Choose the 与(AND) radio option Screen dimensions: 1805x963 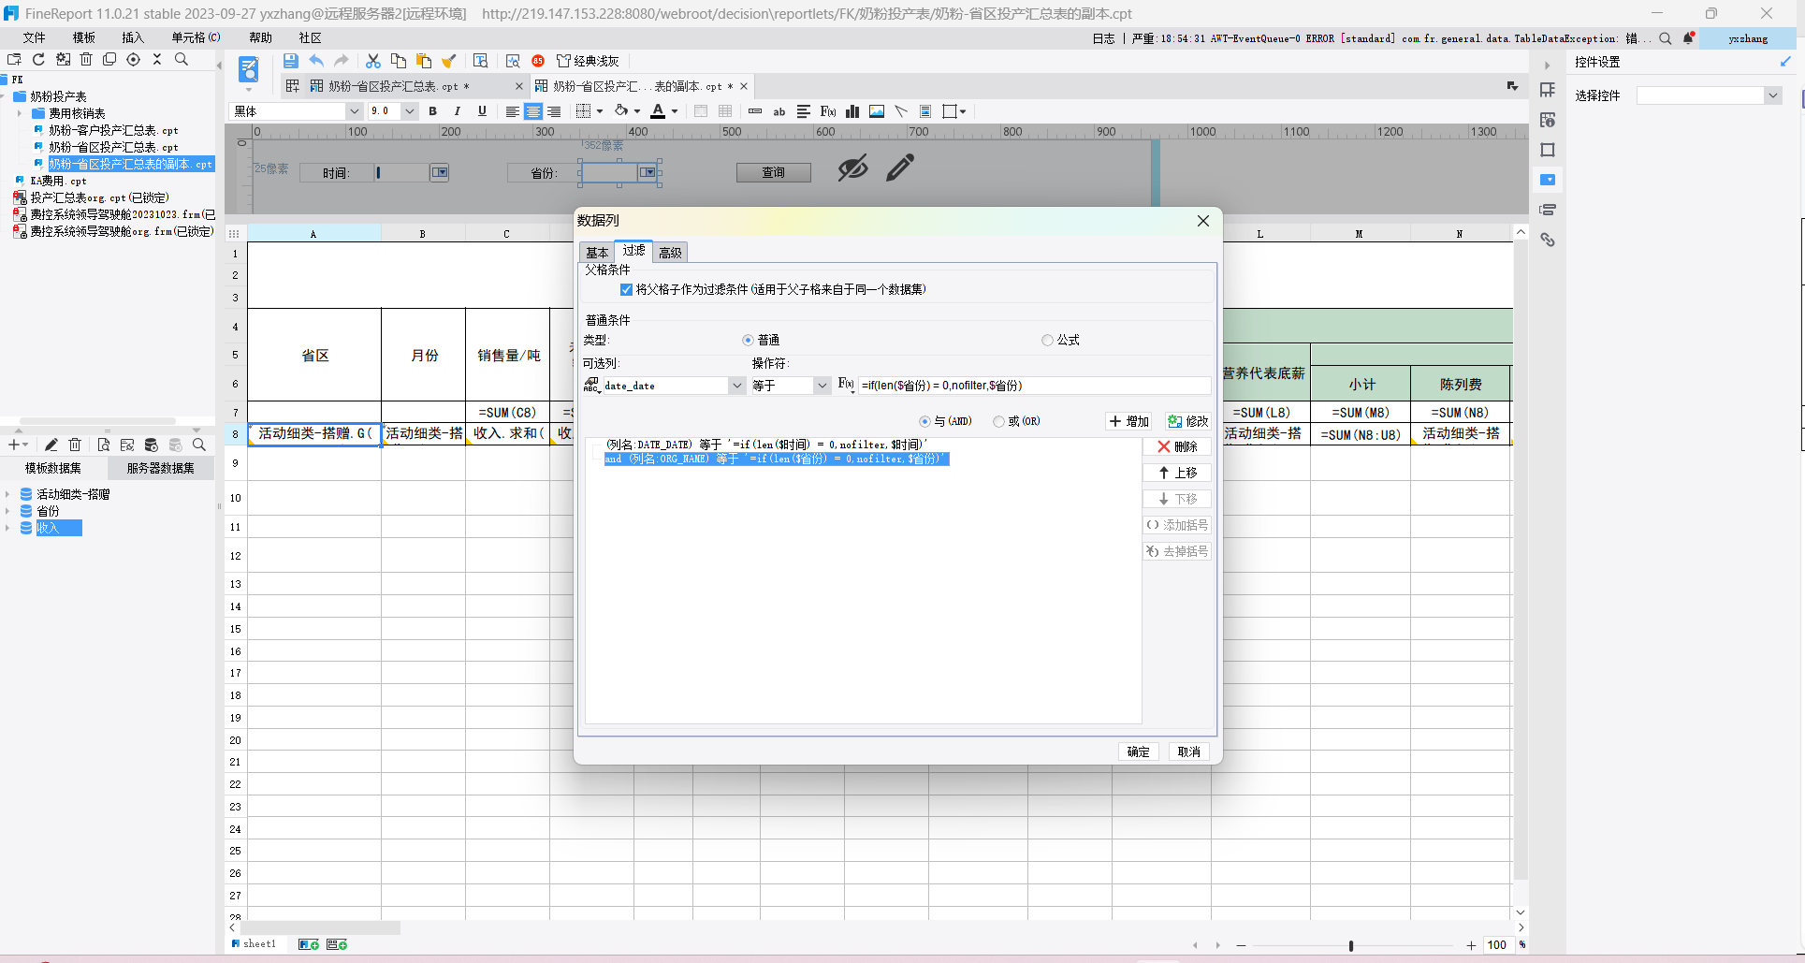pos(924,422)
